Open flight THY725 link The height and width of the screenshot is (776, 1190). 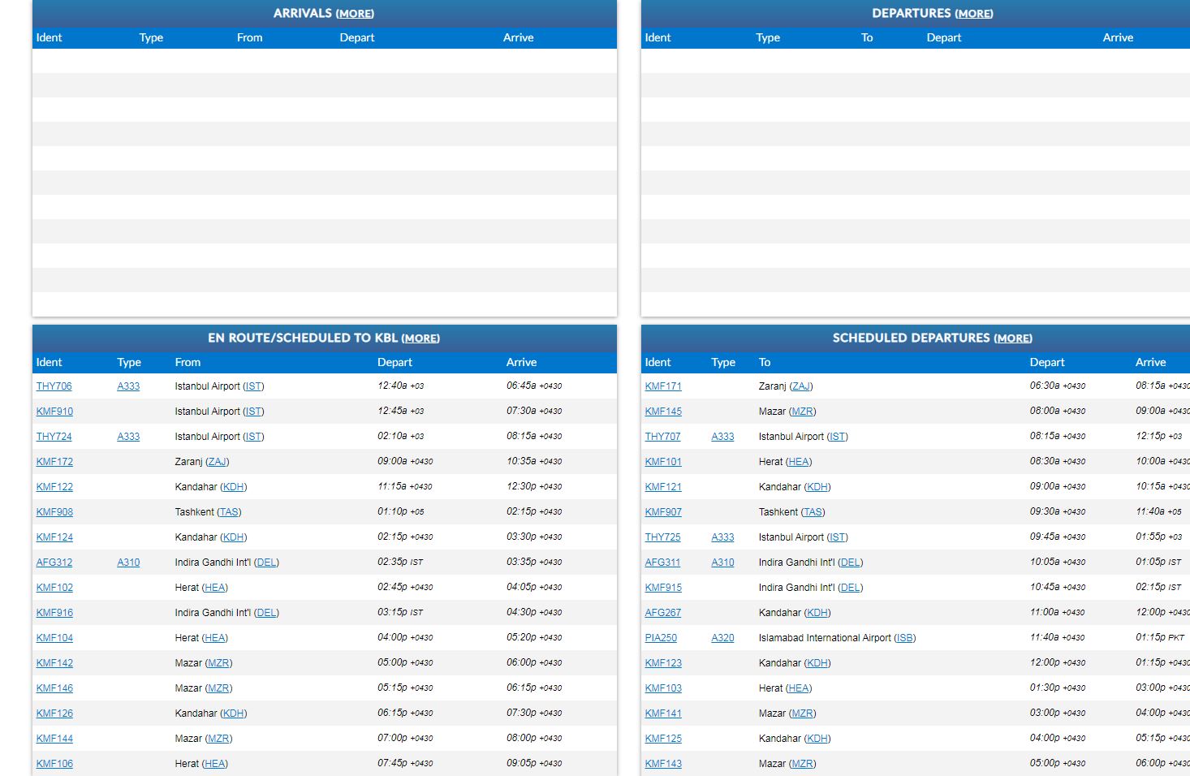[662, 537]
